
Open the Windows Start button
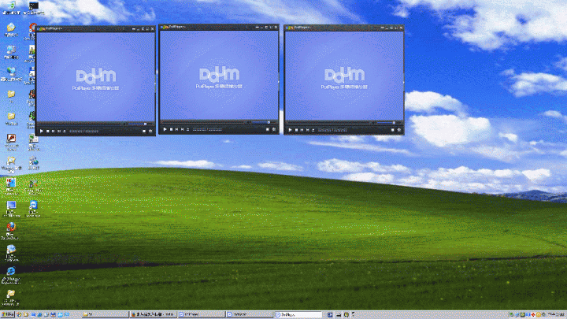tap(7, 314)
